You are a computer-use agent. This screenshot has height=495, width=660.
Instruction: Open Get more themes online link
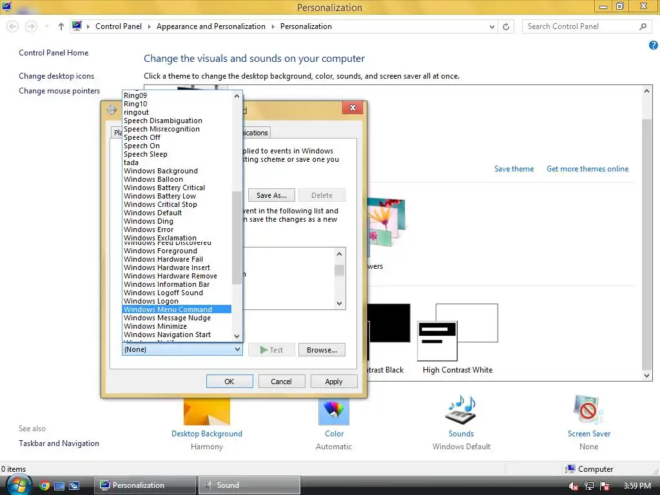(588, 169)
